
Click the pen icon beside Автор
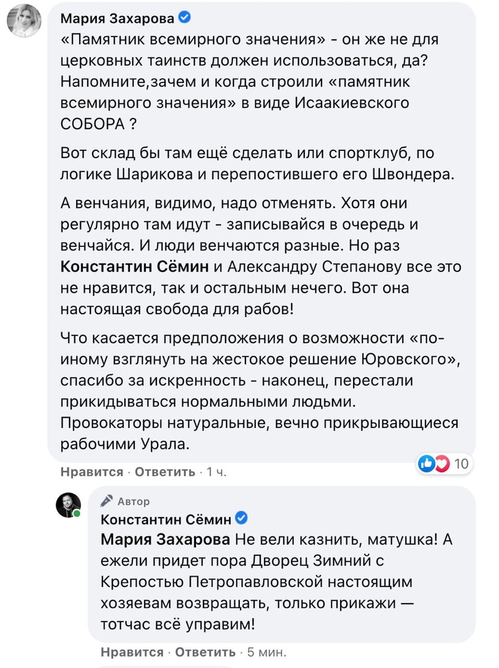tap(106, 501)
